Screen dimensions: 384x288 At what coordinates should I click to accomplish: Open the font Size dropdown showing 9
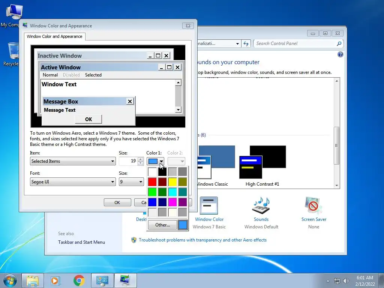(x=131, y=182)
